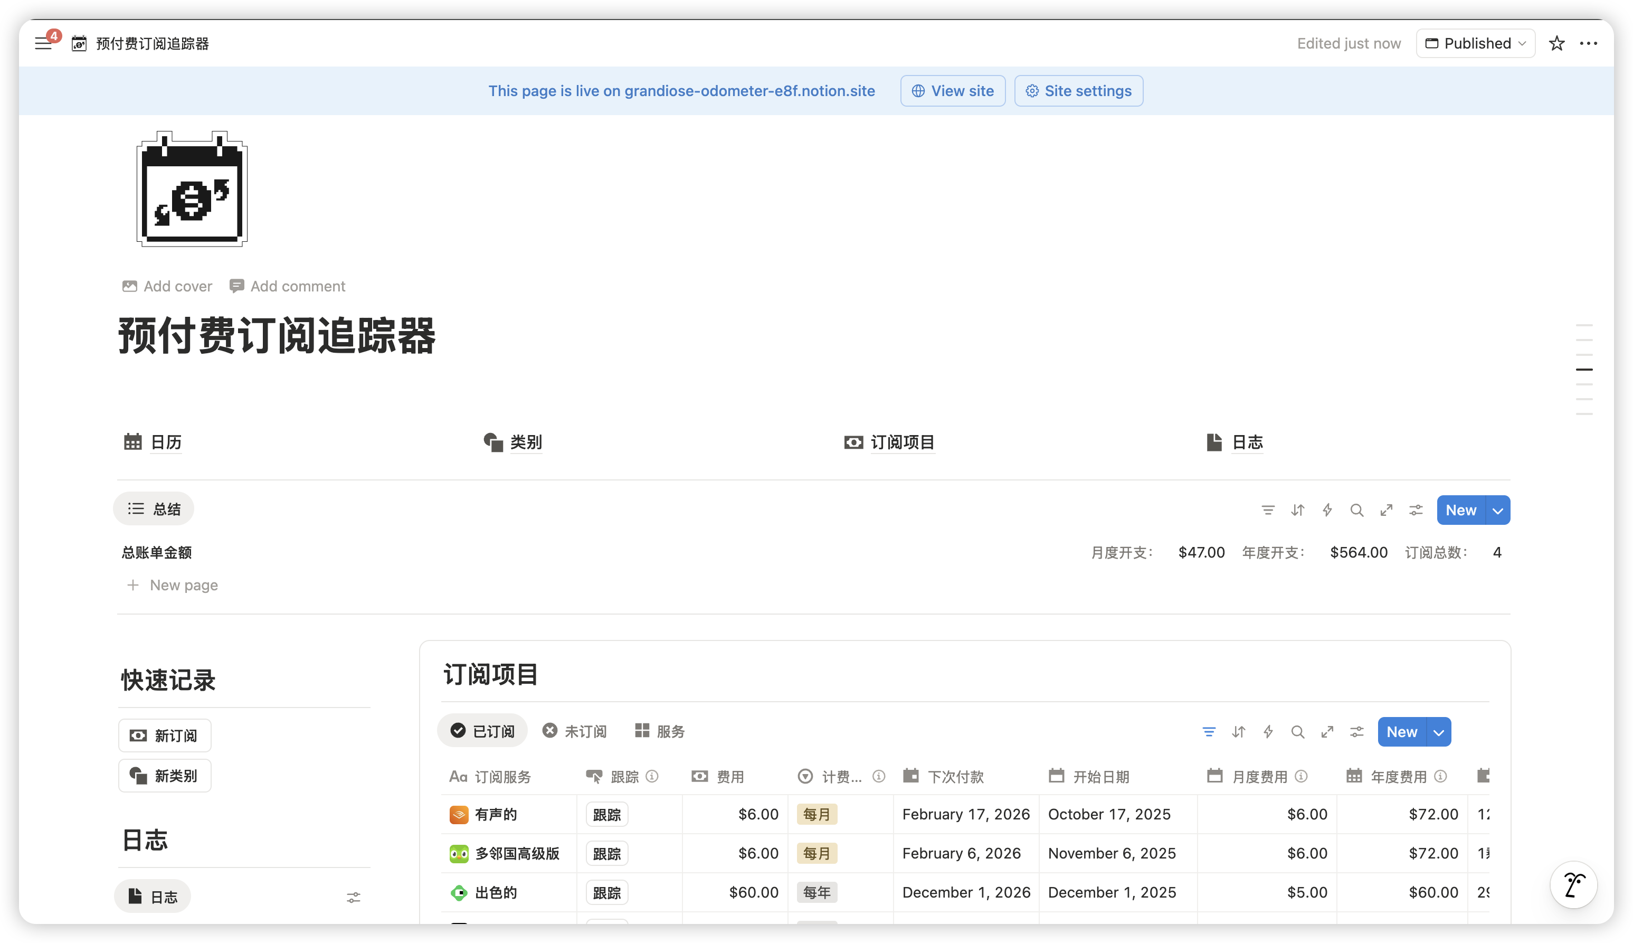Screen dimensions: 1633x943
Task: Click filter icon in 总结 toolbar
Action: point(1267,511)
